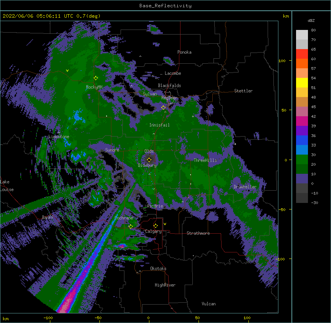Image resolution: width=331 pixels, height=323 pixels.
Task: Pick the royal blue 33-36 dBZ swatch
Action: pos(302,140)
